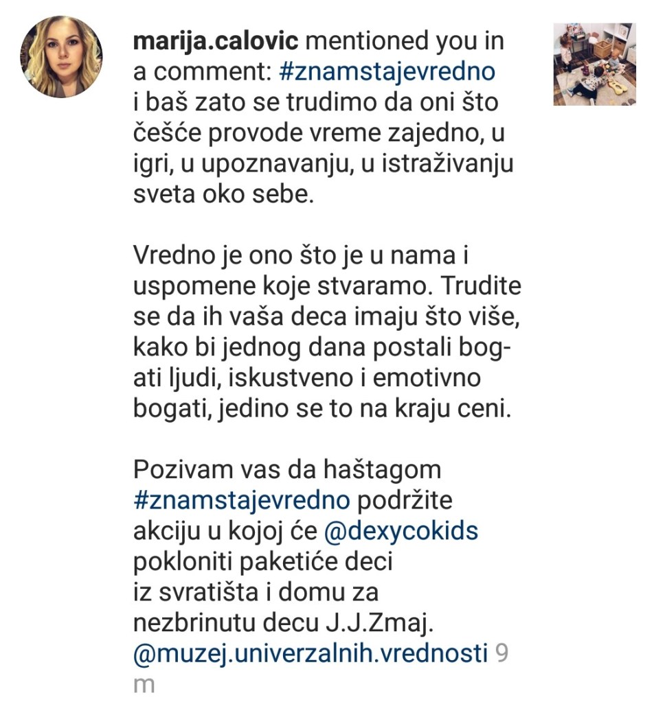The height and width of the screenshot is (702, 665).
Task: Tap the 'mentioned you in' notification text
Action: (x=405, y=40)
